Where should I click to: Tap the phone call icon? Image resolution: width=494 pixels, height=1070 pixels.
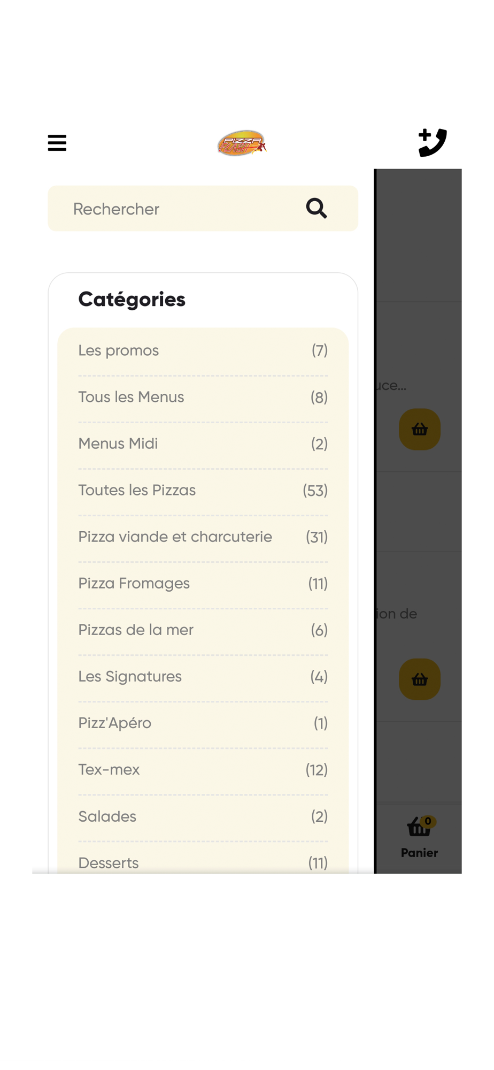(433, 142)
